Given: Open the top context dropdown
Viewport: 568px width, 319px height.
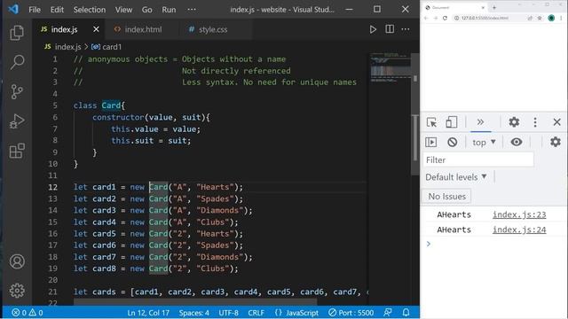Looking at the screenshot, I should [484, 142].
